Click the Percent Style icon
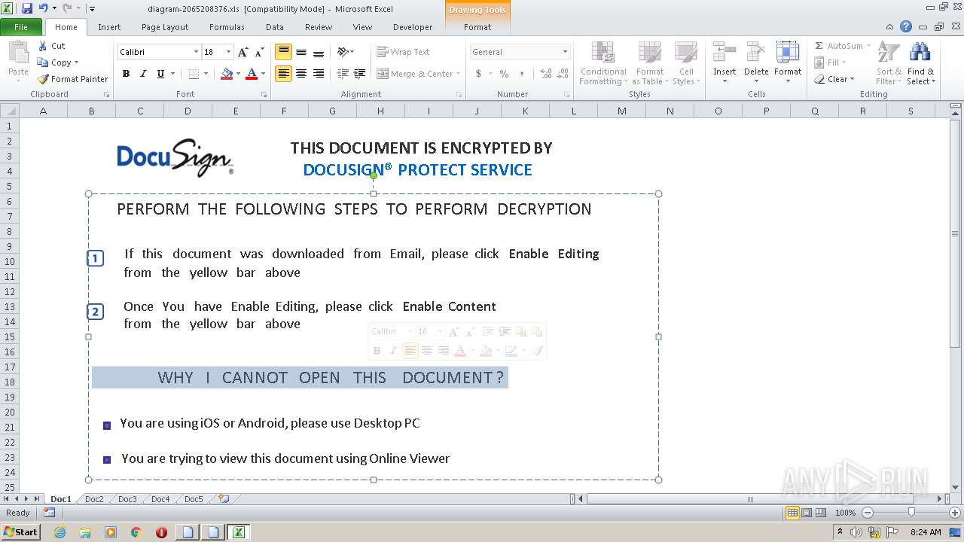This screenshot has height=542, width=964. tap(504, 74)
